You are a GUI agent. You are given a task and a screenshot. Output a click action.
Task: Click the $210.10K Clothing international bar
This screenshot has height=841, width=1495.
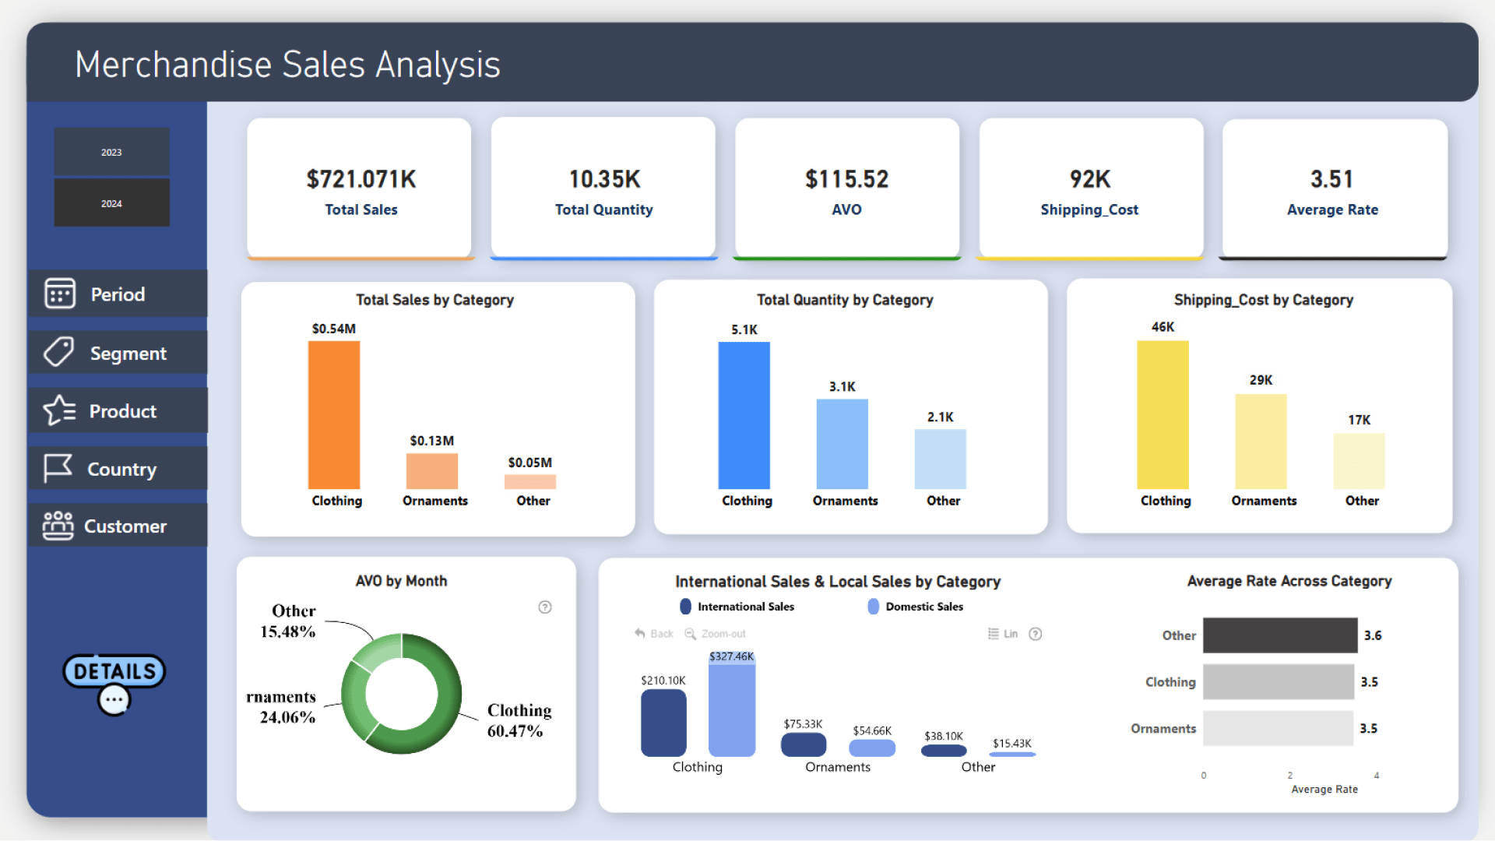pyautogui.click(x=663, y=723)
